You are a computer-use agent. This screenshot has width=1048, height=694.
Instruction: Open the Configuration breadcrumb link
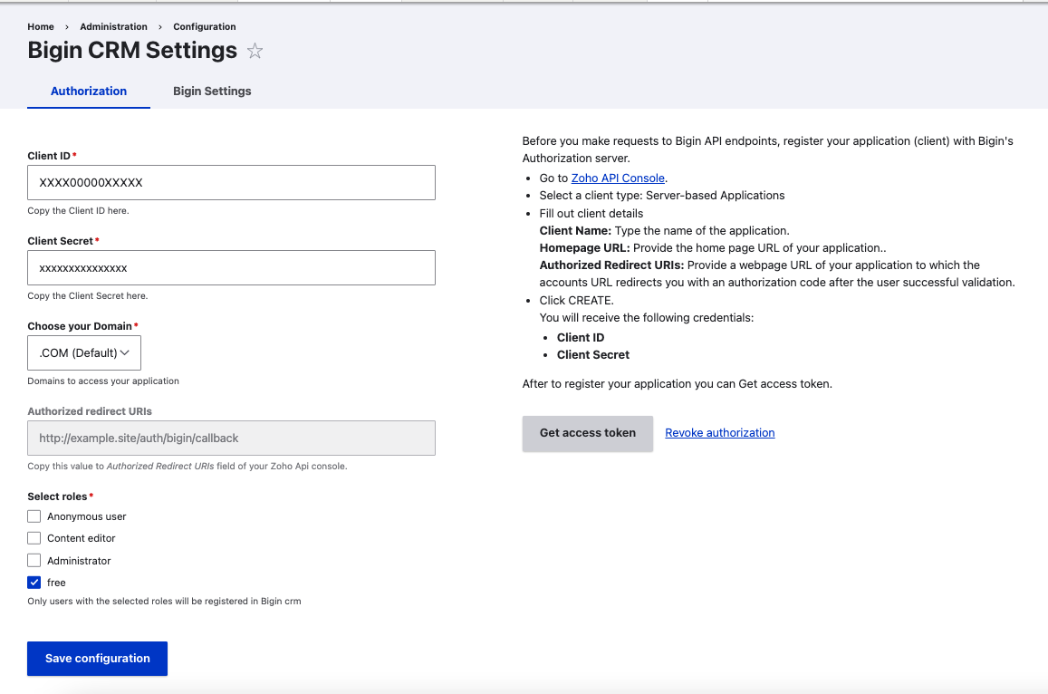[205, 27]
